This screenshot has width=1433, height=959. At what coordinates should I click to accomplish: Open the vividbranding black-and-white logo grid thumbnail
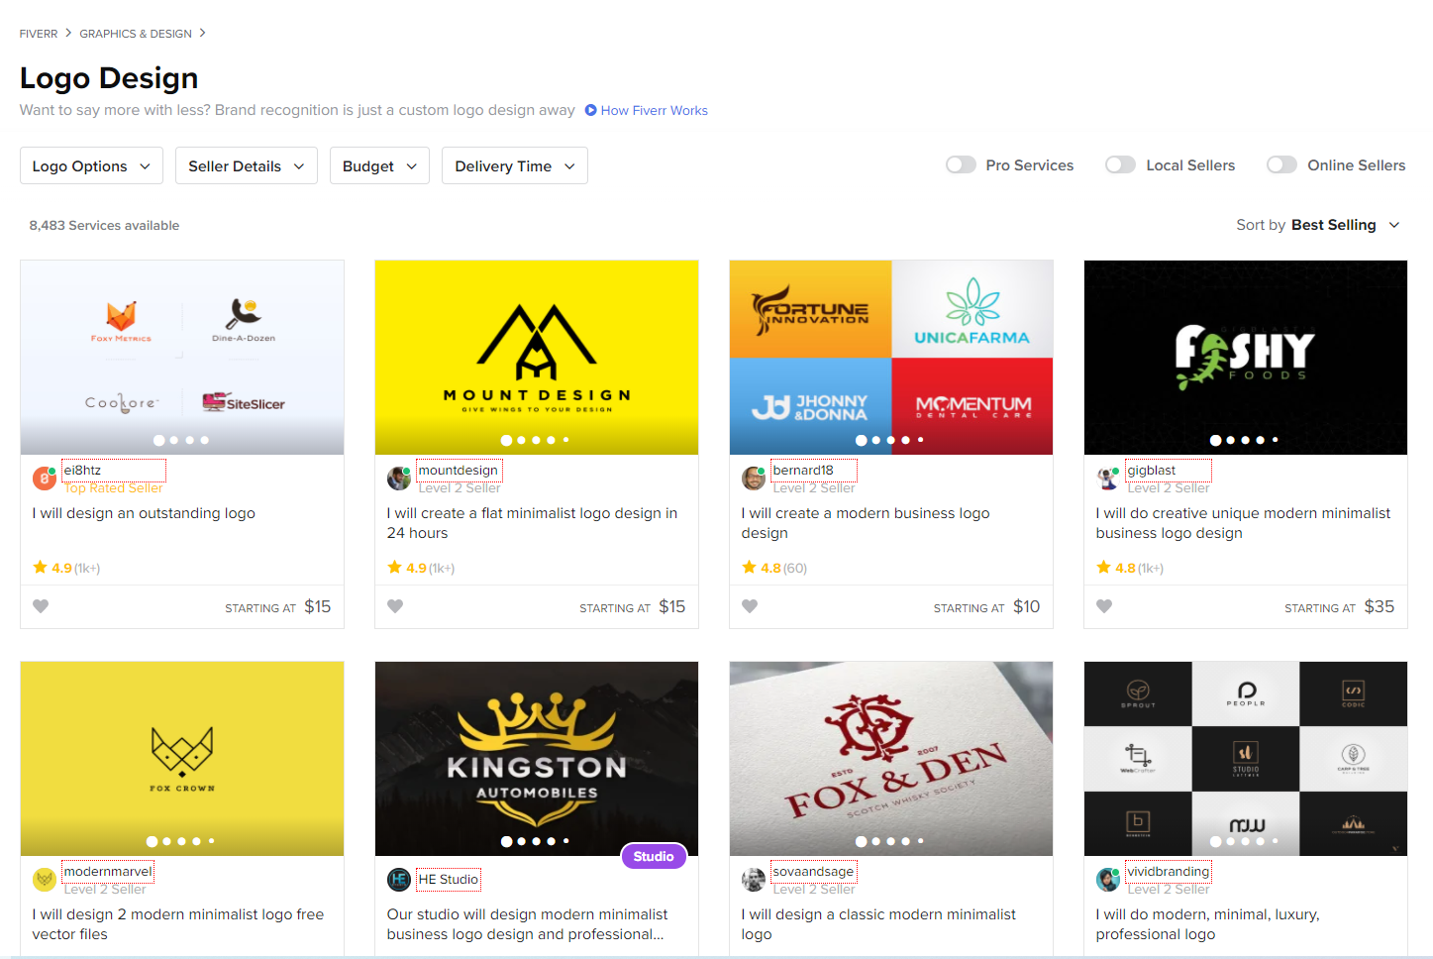[1246, 759]
